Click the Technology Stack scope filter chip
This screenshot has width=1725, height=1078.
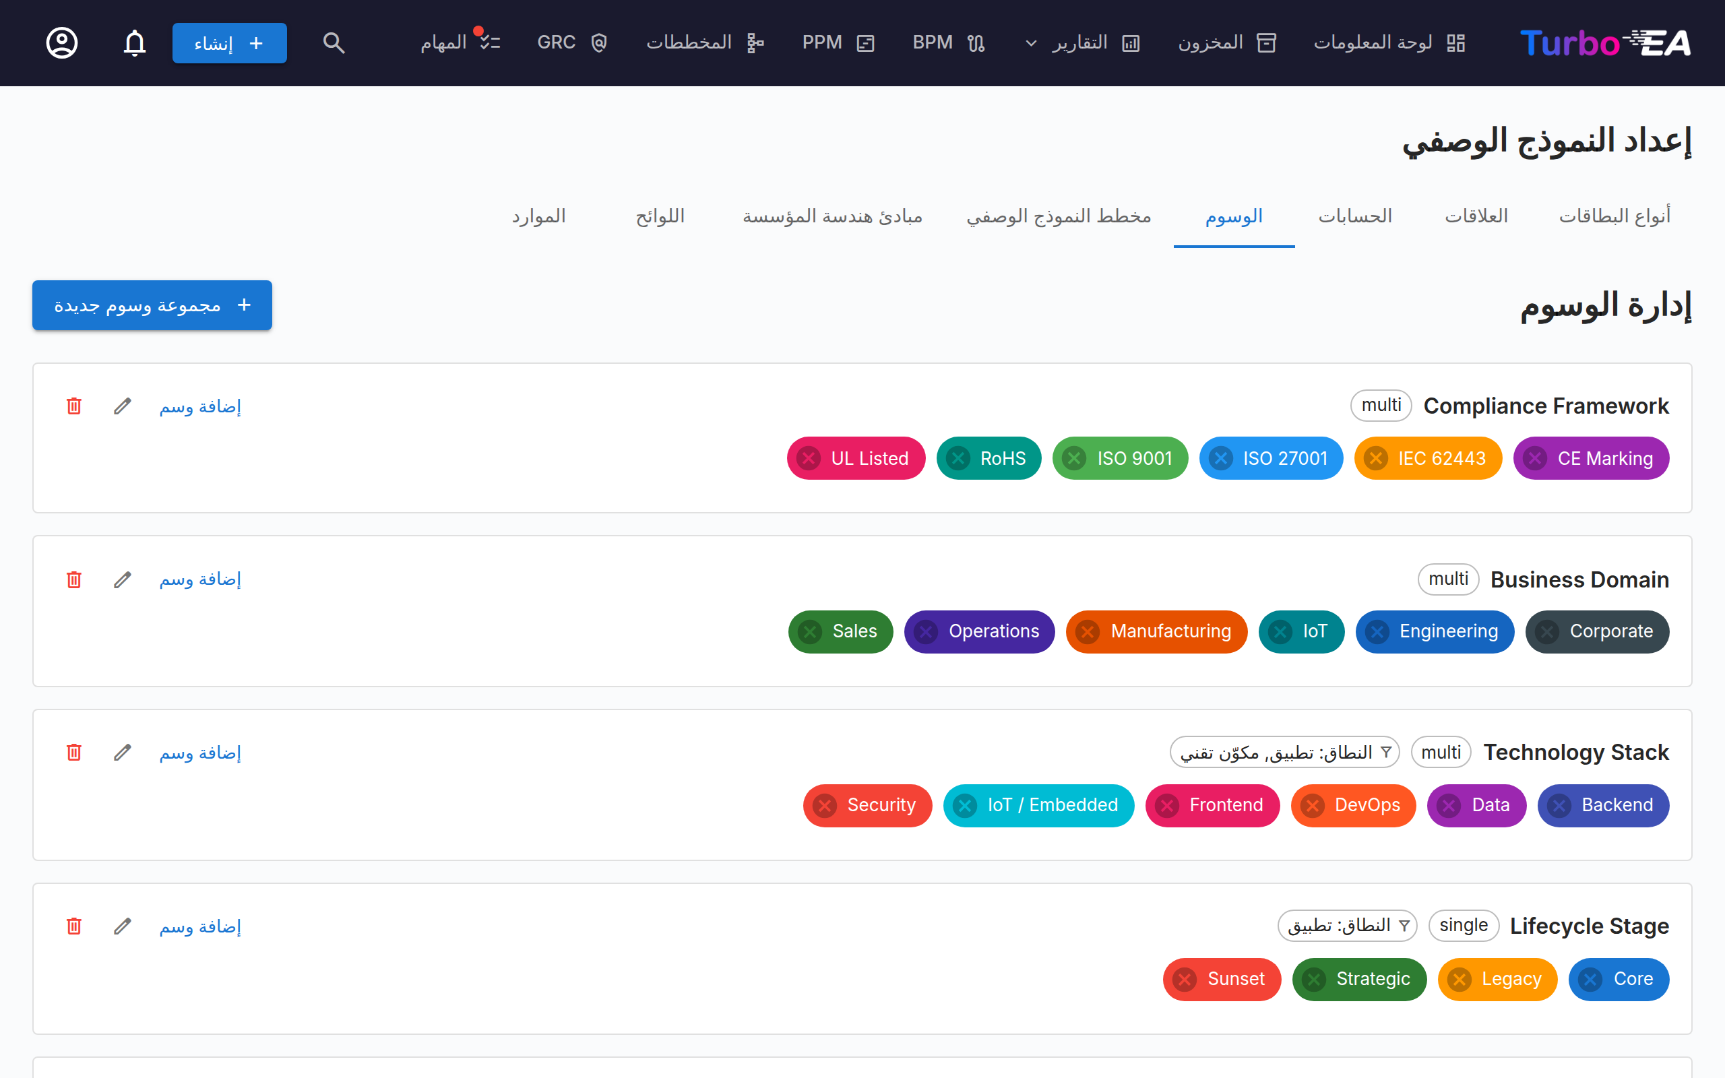click(x=1284, y=752)
